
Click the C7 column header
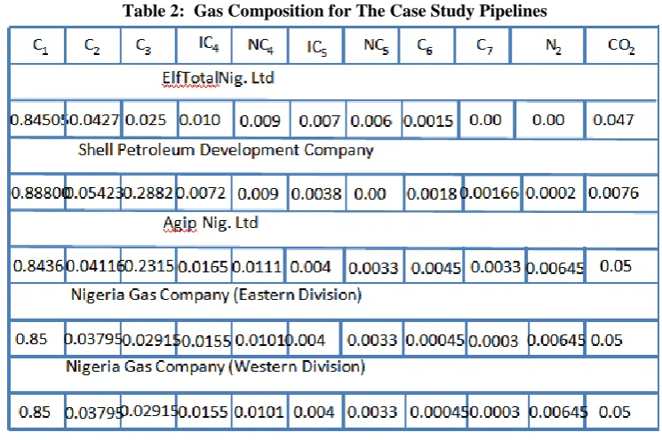click(x=484, y=45)
